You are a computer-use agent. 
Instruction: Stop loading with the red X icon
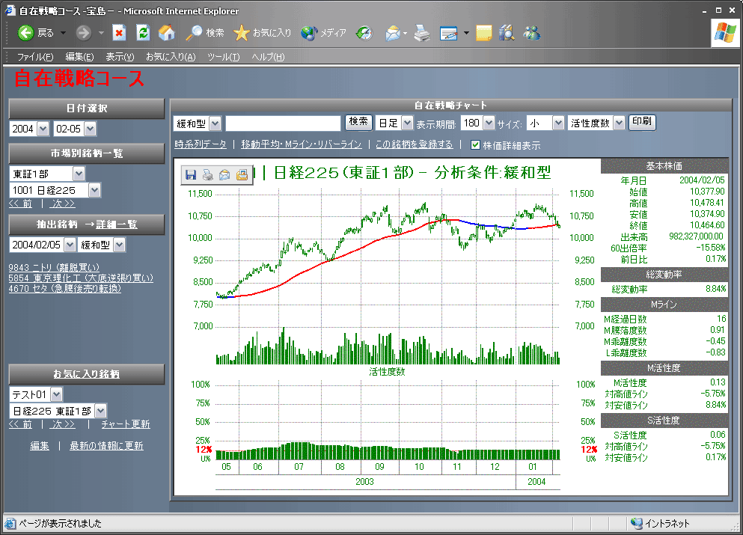119,33
